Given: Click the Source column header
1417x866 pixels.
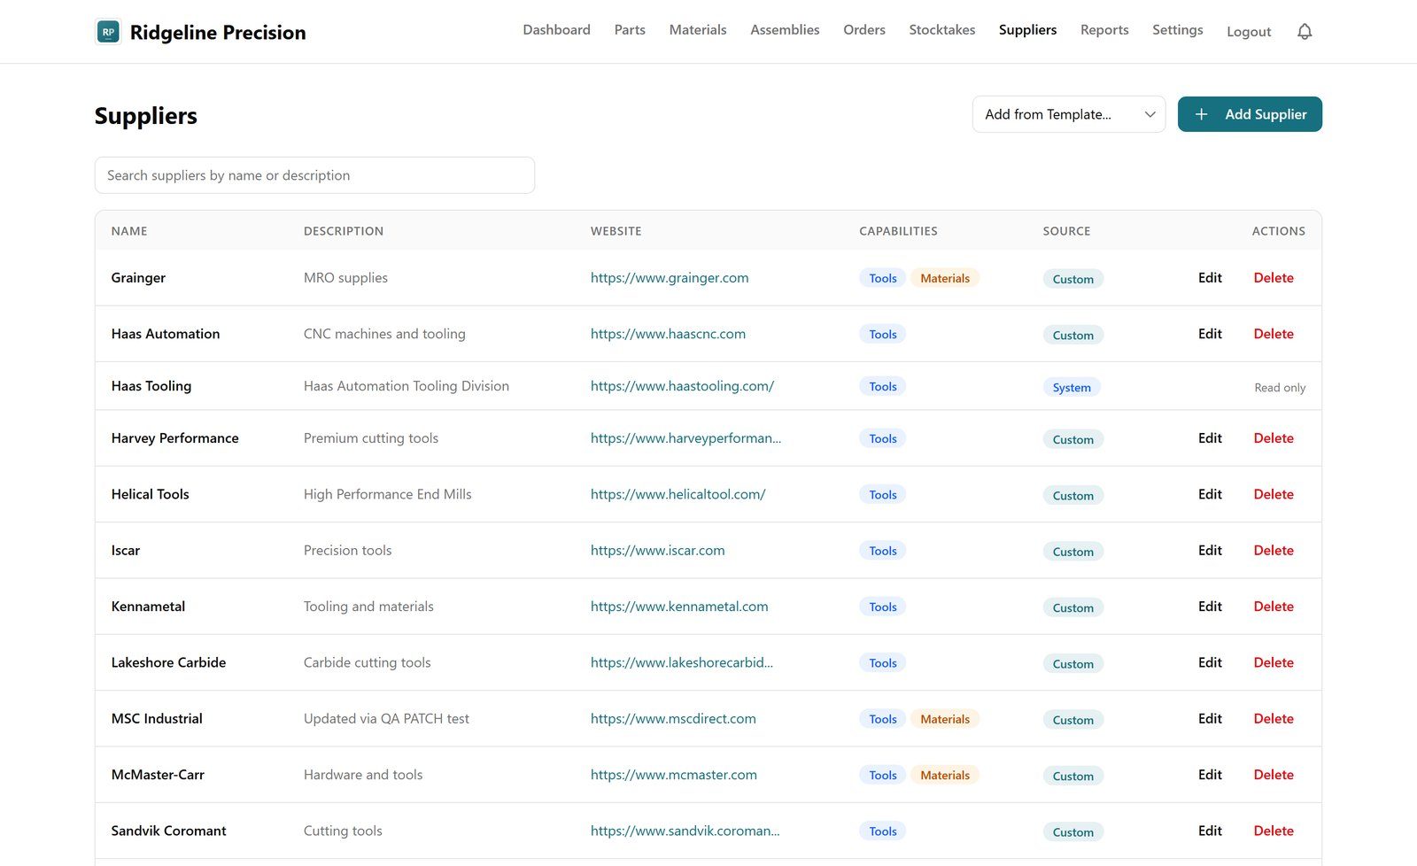Looking at the screenshot, I should 1066,231.
